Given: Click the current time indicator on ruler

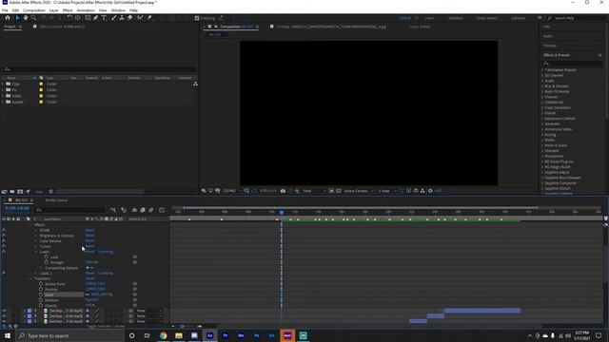Looking at the screenshot, I should point(282,212).
